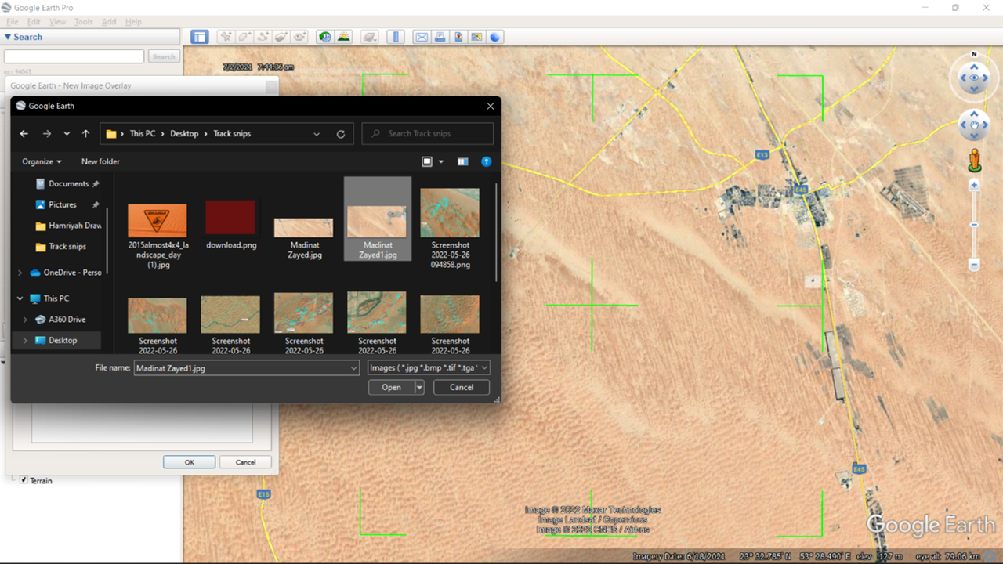Viewport: 1003px width, 564px height.
Task: Click the Print toolbar icon
Action: click(440, 37)
